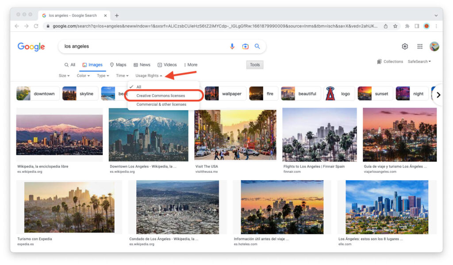Search by image with the camera icon
The height and width of the screenshot is (265, 453).
[x=245, y=46]
